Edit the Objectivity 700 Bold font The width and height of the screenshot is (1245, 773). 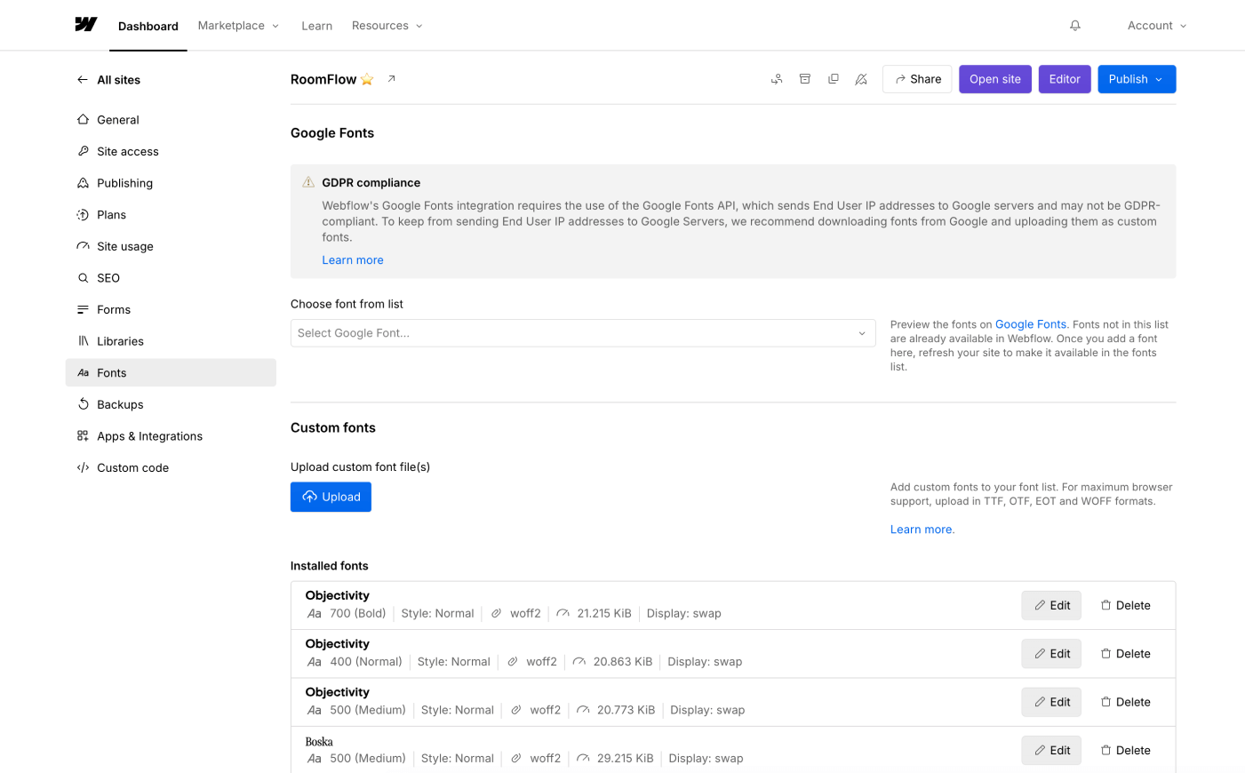(1050, 605)
